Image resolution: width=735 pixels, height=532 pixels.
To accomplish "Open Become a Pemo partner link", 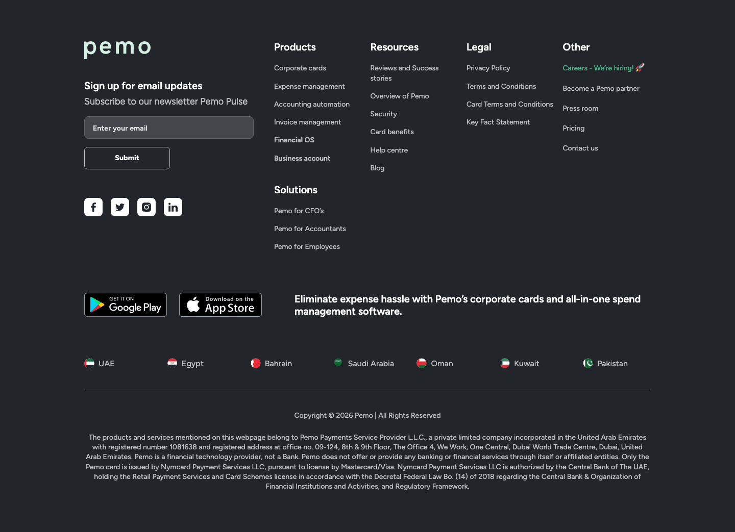I will pos(601,88).
